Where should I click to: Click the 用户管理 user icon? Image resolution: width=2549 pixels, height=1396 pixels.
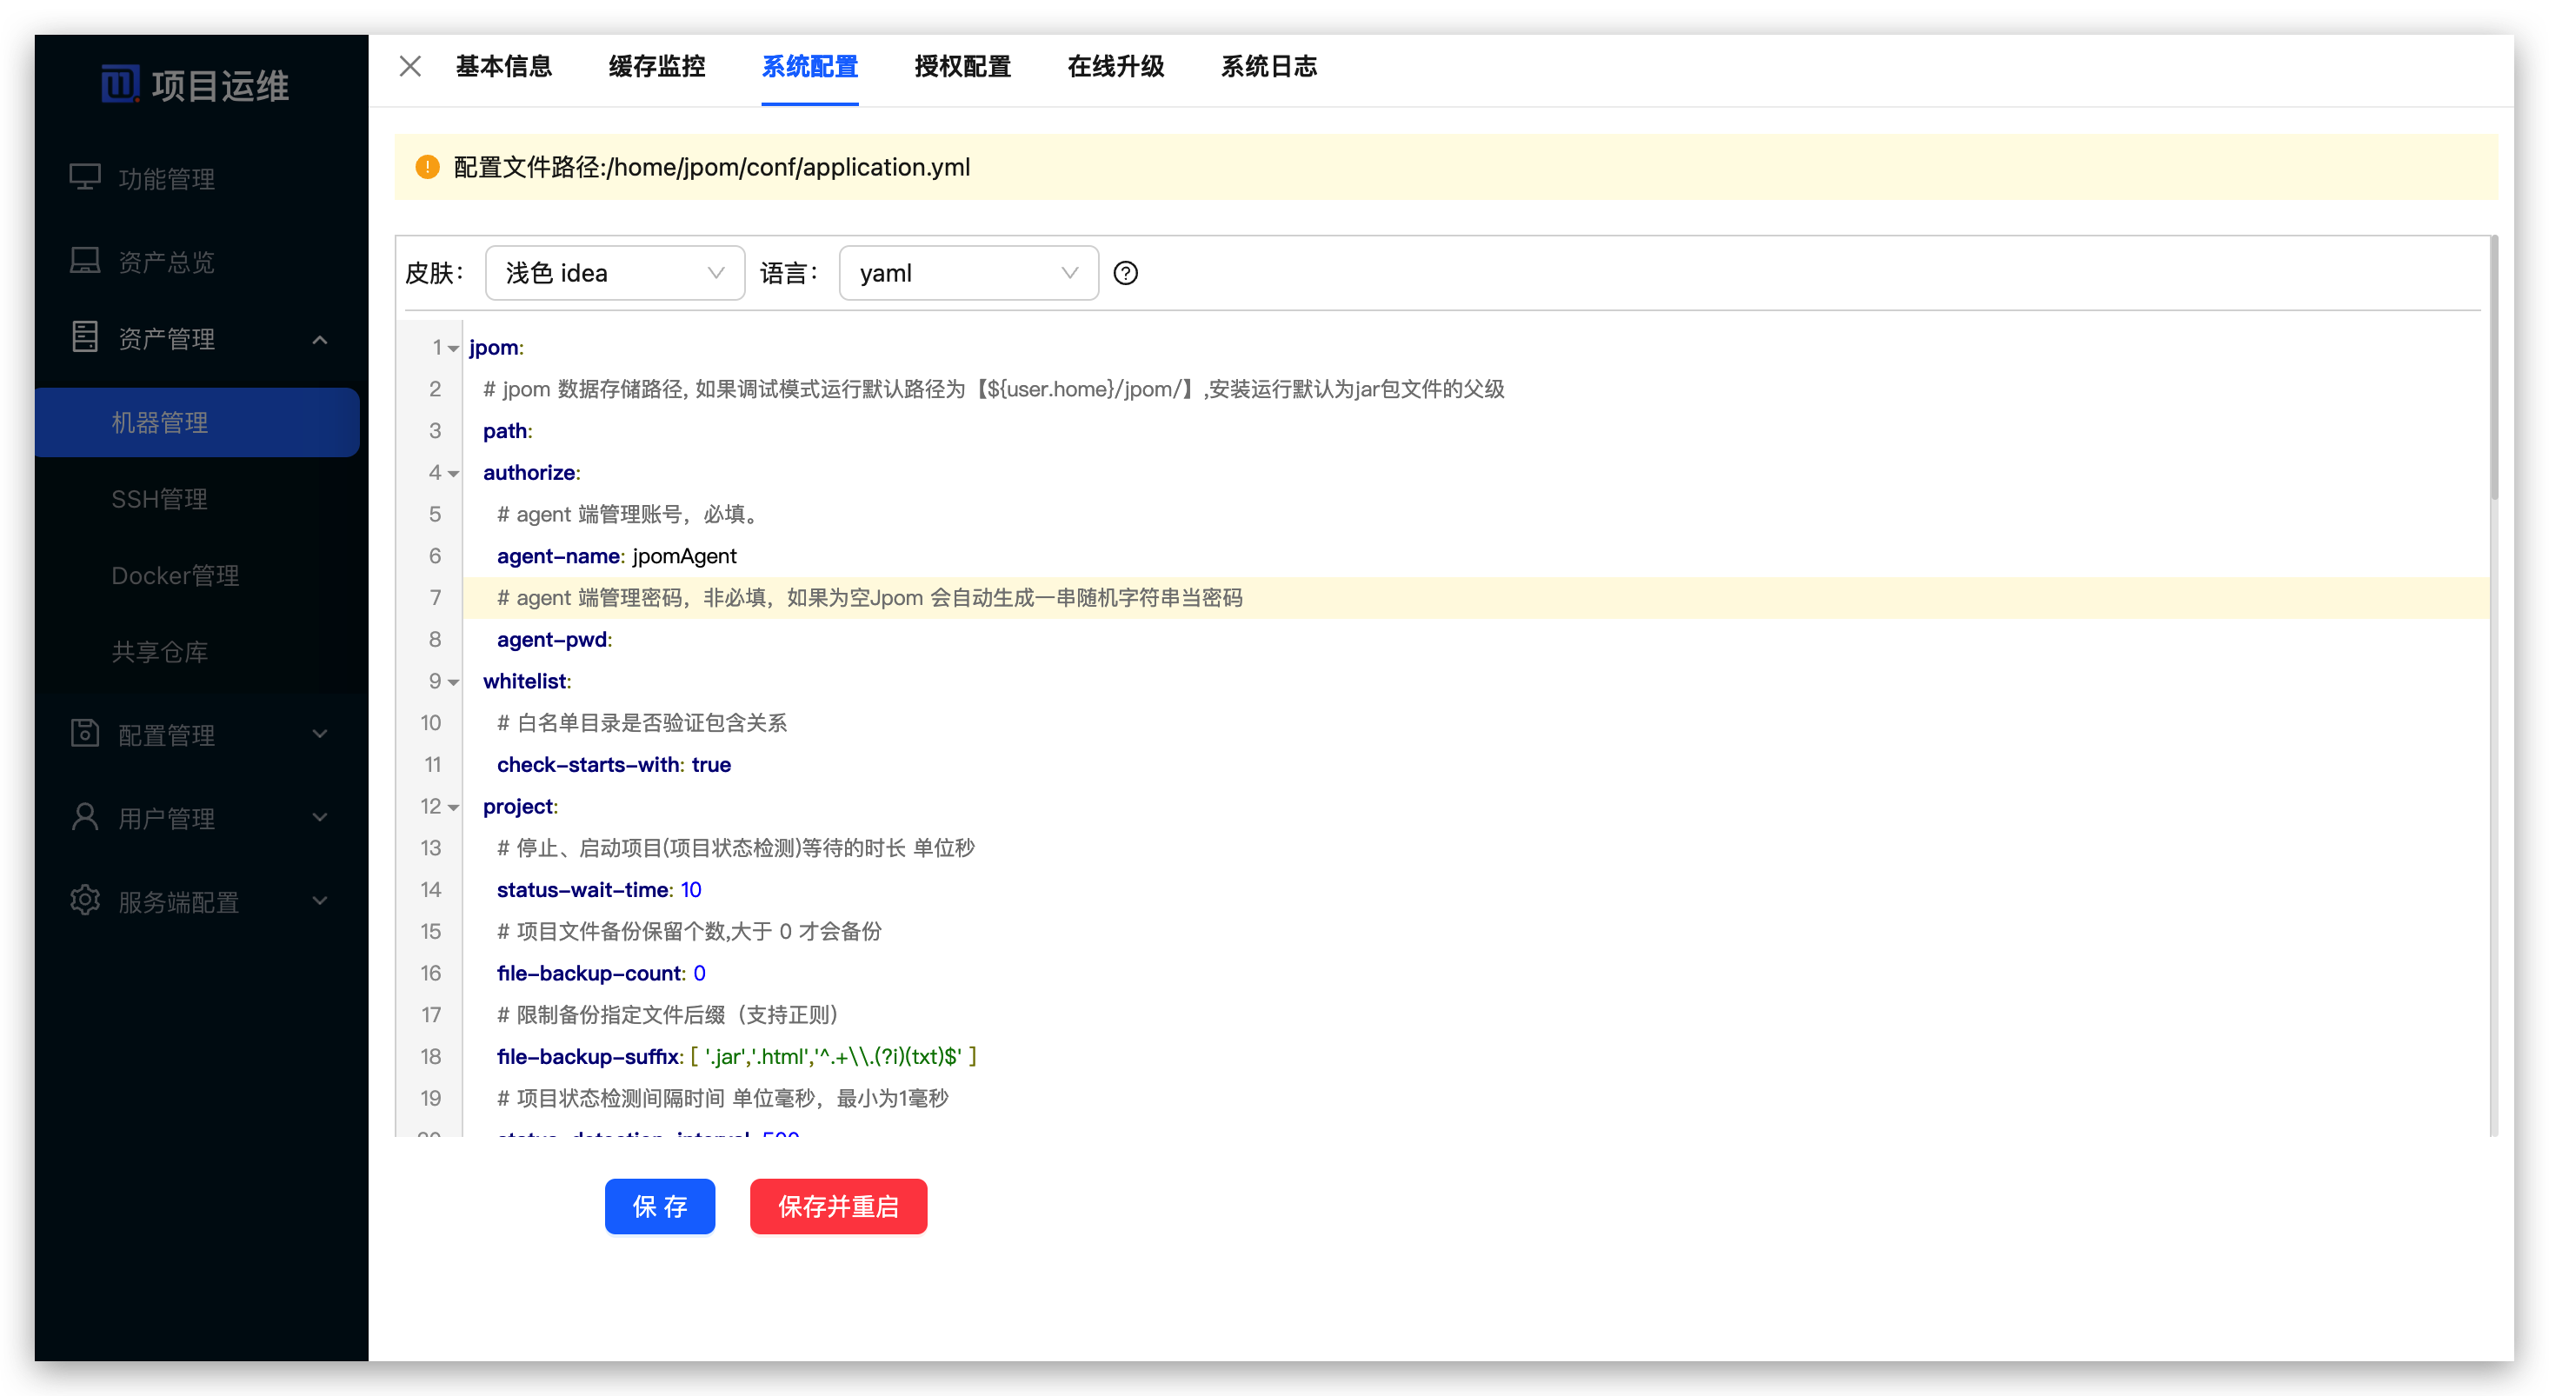tap(85, 816)
